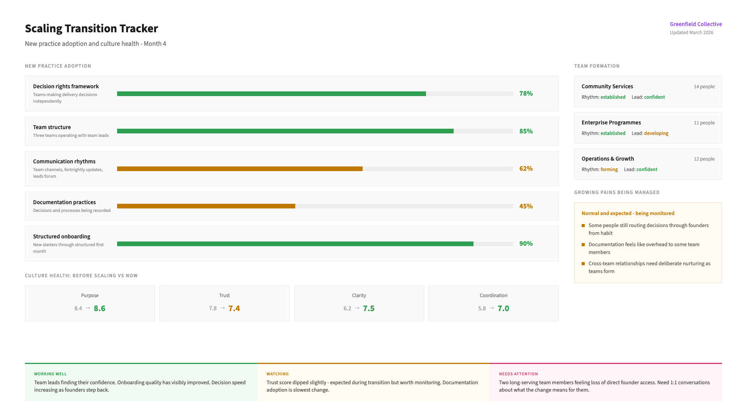This screenshot has height=420, width=747.
Task: Click the Clarity score 7.5
Action: (x=368, y=308)
